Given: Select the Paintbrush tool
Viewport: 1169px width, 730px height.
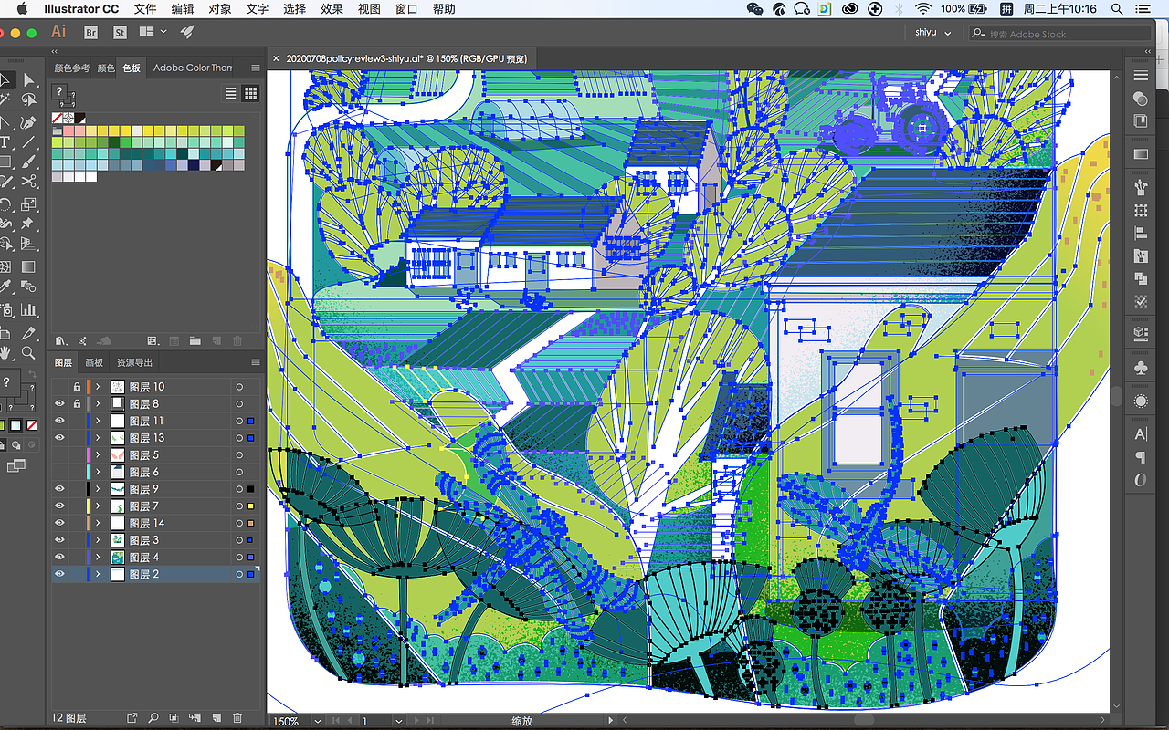Looking at the screenshot, I should coord(28,162).
